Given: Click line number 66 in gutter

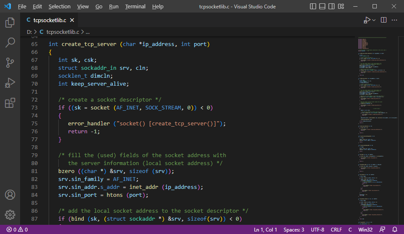Looking at the screenshot, I should point(34,52).
